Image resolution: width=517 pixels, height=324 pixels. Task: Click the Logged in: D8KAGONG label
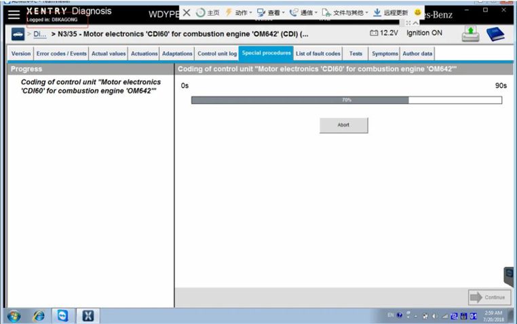(52, 20)
